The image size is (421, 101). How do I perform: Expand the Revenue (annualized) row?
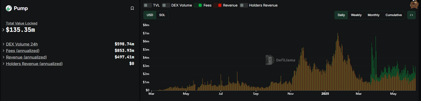tap(3, 57)
